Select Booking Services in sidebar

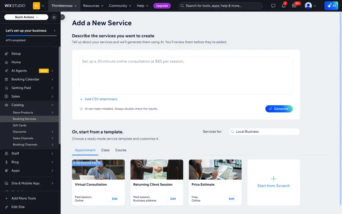click(29, 119)
